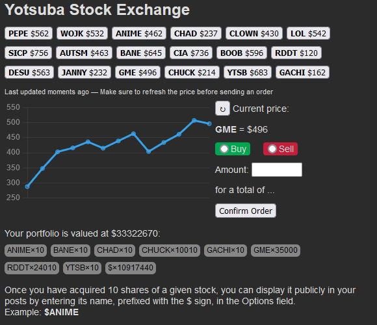Open the GME $496 stock
Screen dimensions: 377x325
(x=138, y=72)
